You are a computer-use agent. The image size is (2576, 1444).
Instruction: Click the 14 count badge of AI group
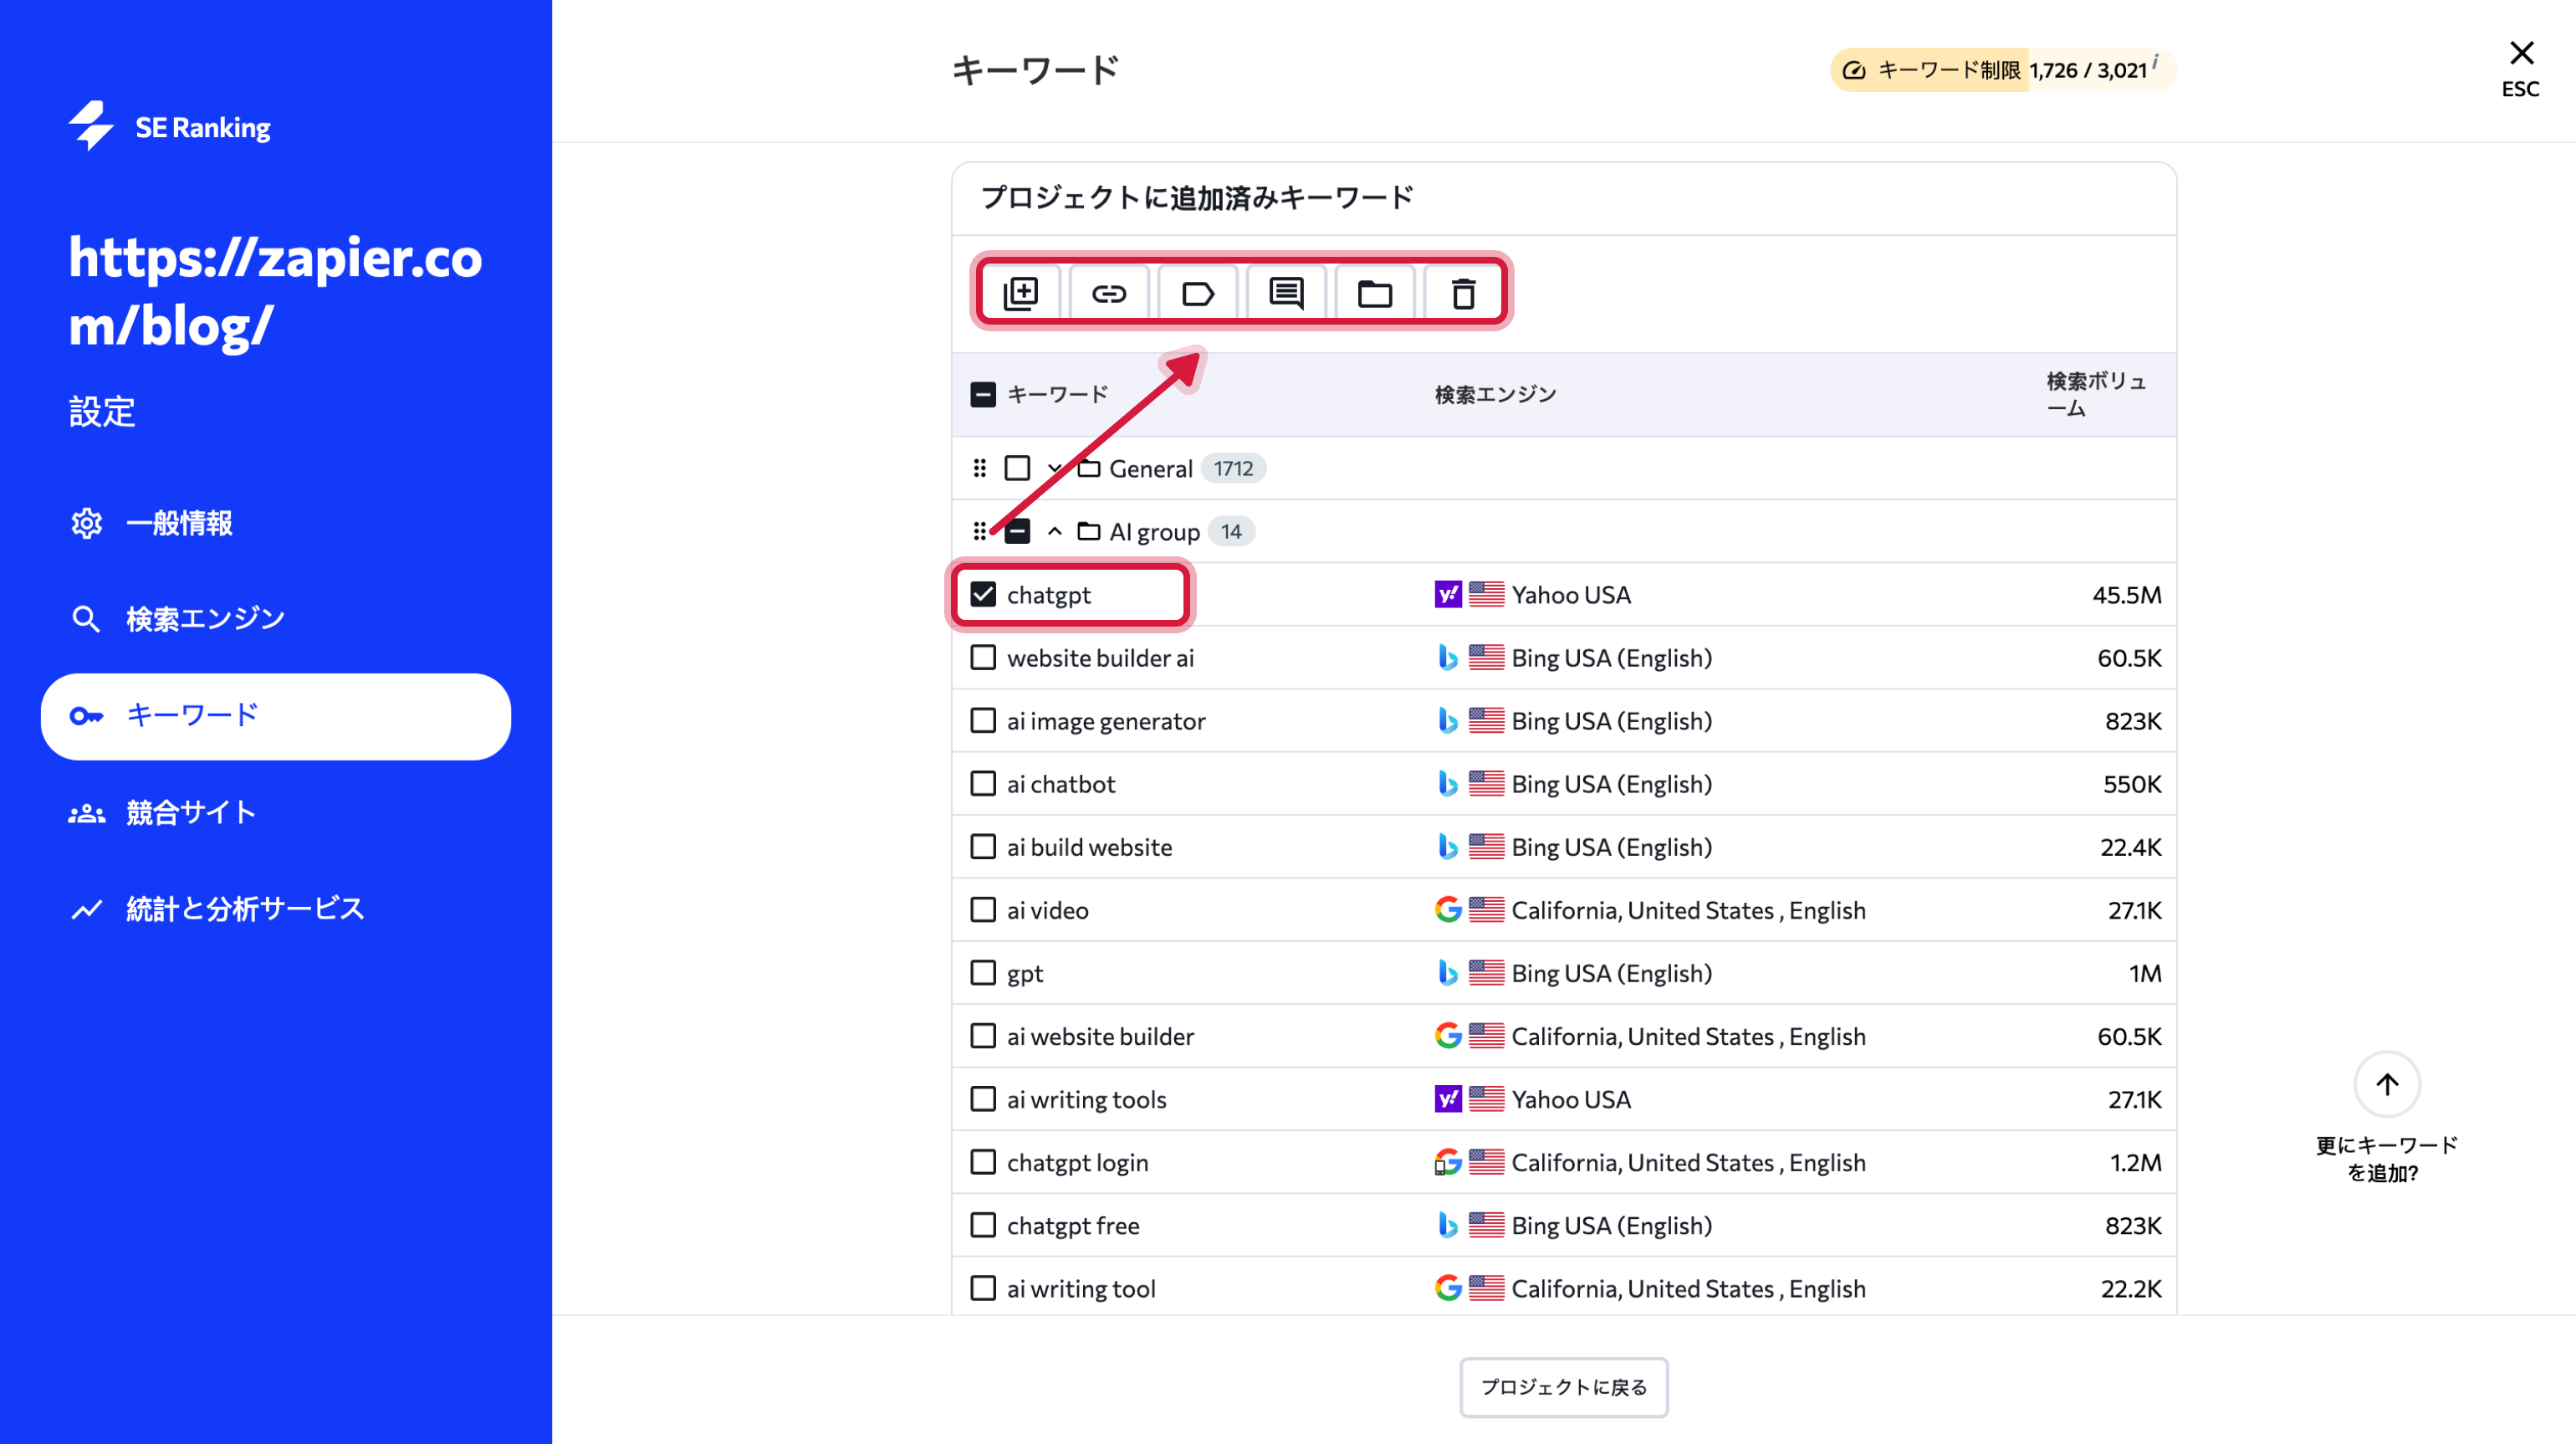pyautogui.click(x=1231, y=531)
